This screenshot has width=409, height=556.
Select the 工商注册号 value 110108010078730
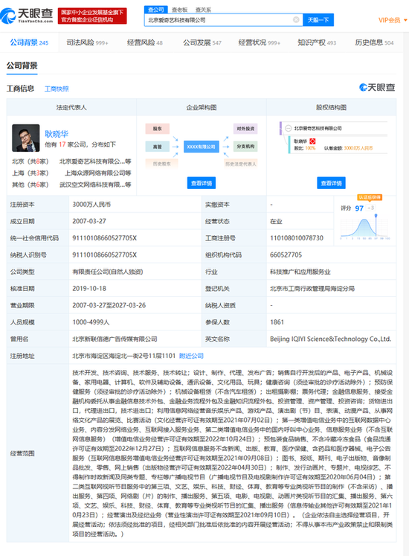[297, 238]
